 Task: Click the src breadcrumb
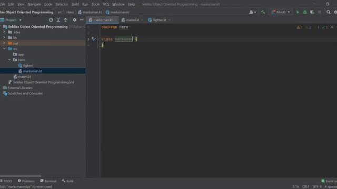tap(60, 12)
